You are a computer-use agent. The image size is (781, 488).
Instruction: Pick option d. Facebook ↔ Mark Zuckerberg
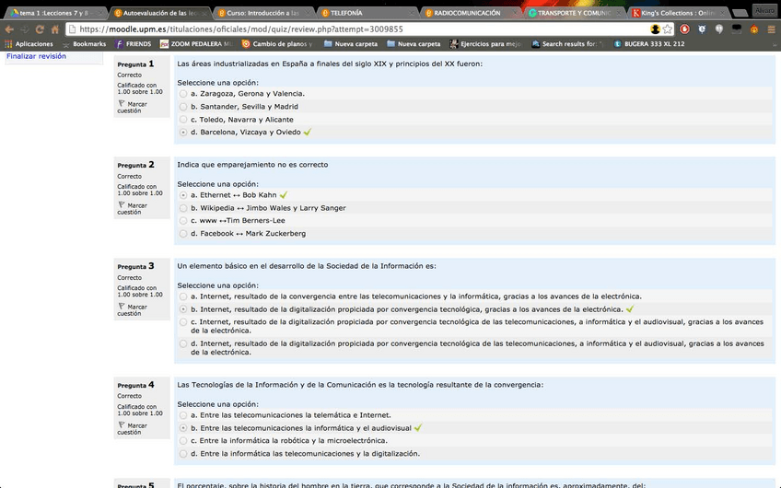coord(183,234)
